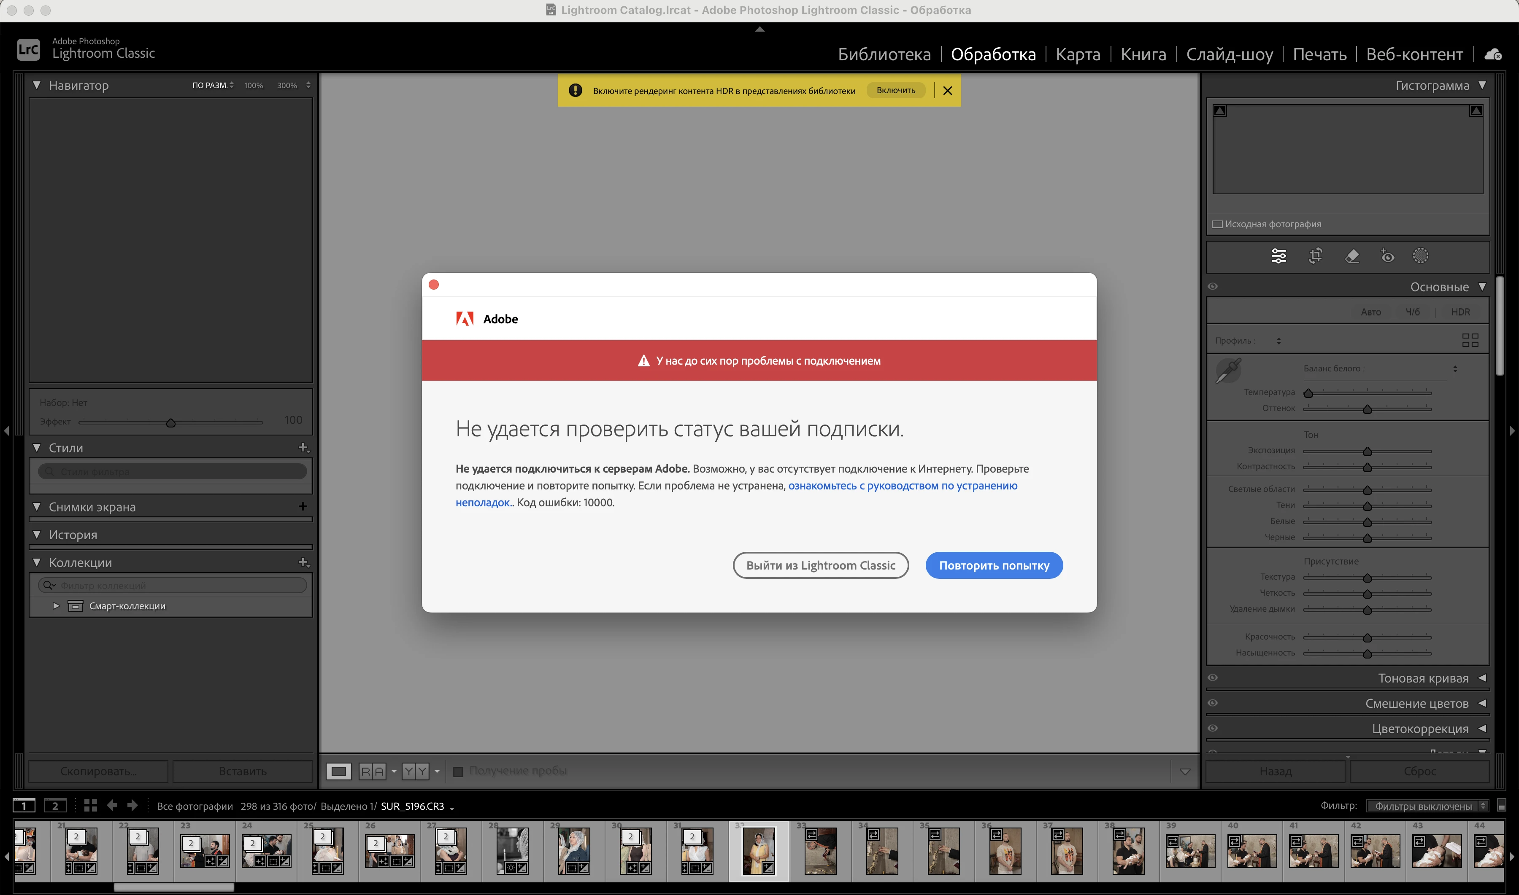This screenshot has height=895, width=1519.
Task: Collapse the История panel
Action: [x=37, y=535]
